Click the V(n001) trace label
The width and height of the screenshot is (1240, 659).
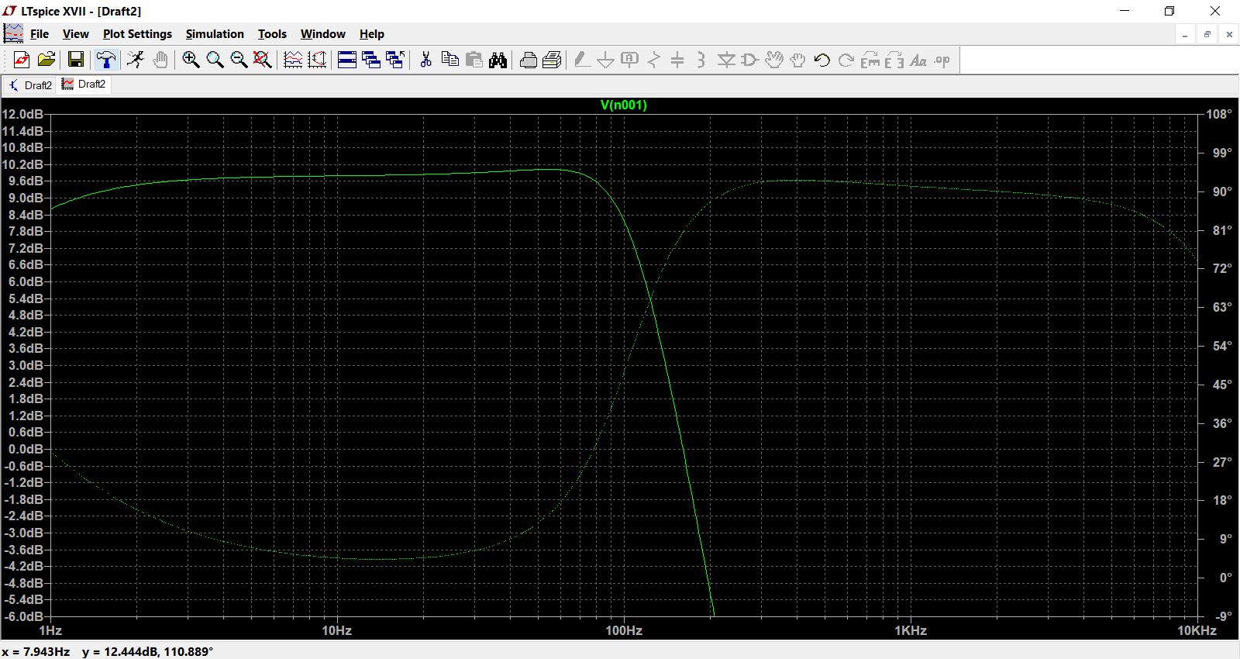[x=624, y=105]
